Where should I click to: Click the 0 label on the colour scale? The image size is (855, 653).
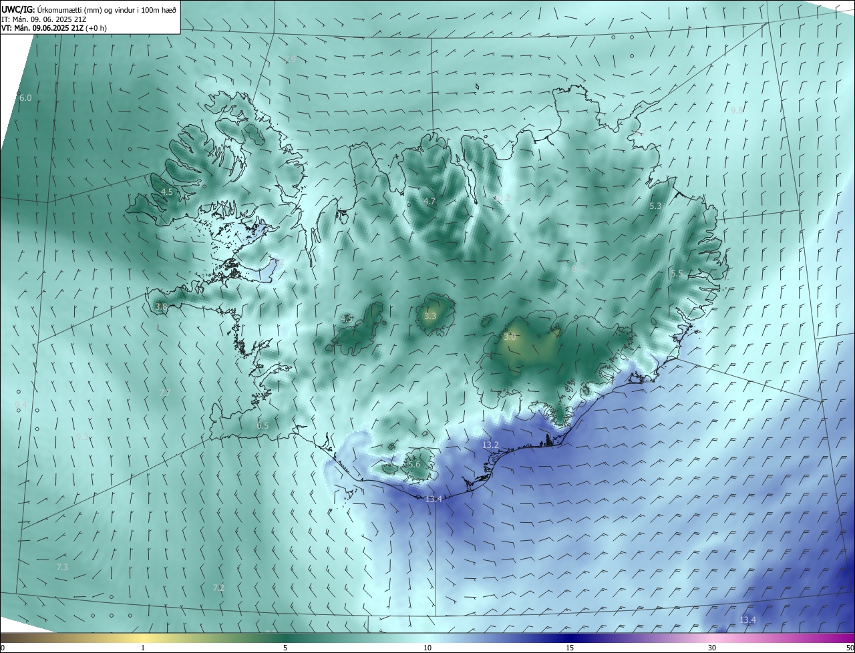(x=3, y=648)
